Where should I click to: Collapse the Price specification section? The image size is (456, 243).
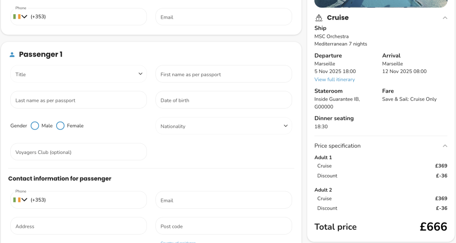[445, 146]
